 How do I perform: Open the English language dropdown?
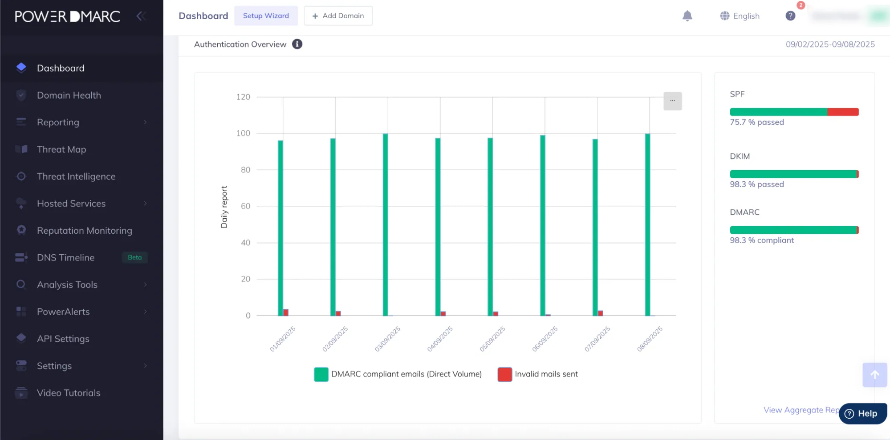(740, 16)
